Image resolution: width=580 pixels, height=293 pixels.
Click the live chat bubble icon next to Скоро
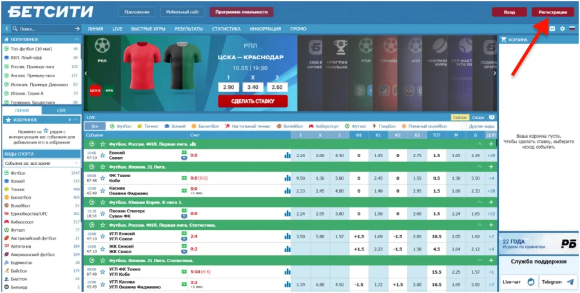pyautogui.click(x=491, y=117)
